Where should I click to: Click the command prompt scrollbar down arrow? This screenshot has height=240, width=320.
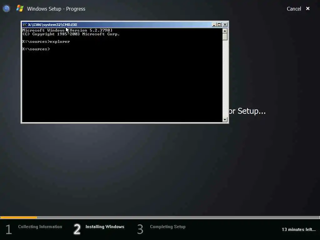(225, 120)
